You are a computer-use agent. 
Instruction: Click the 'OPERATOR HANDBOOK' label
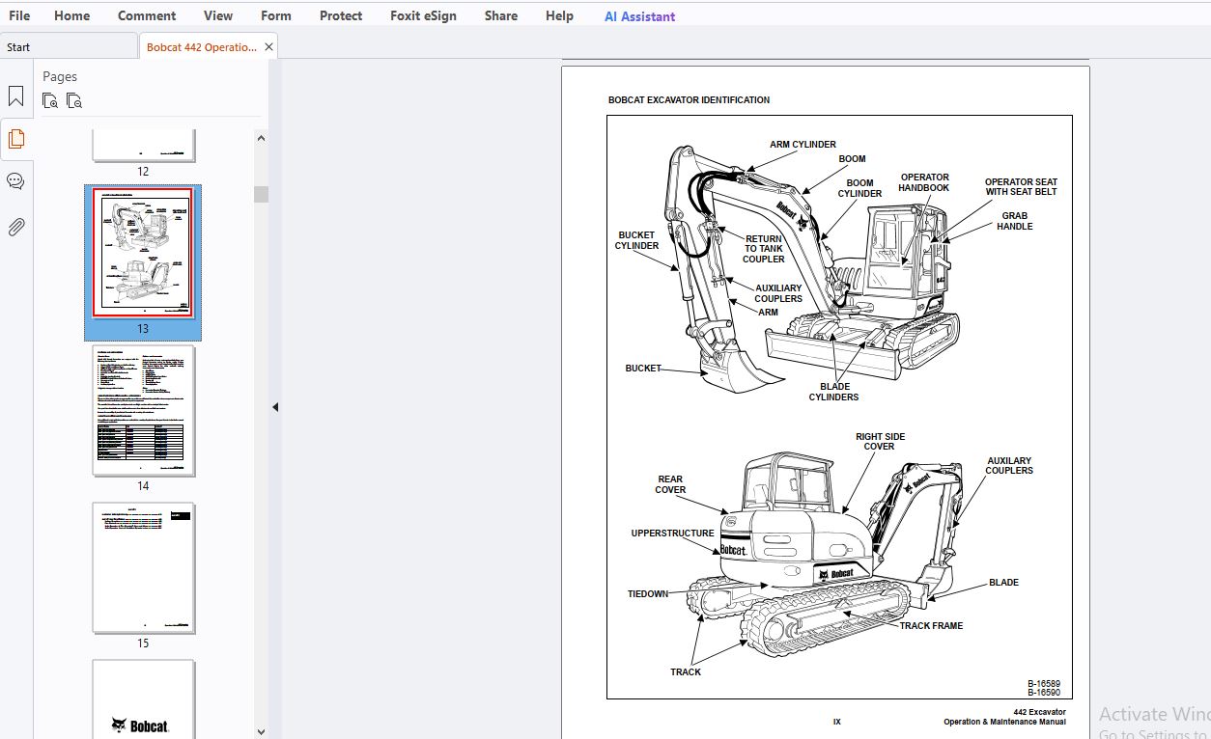tap(924, 182)
